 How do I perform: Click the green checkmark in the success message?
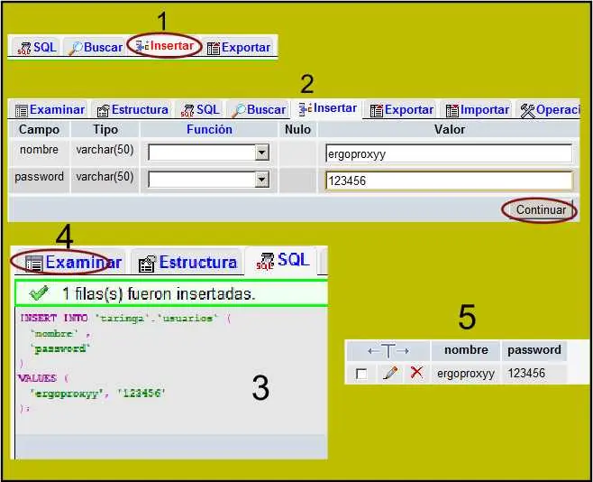click(x=39, y=293)
